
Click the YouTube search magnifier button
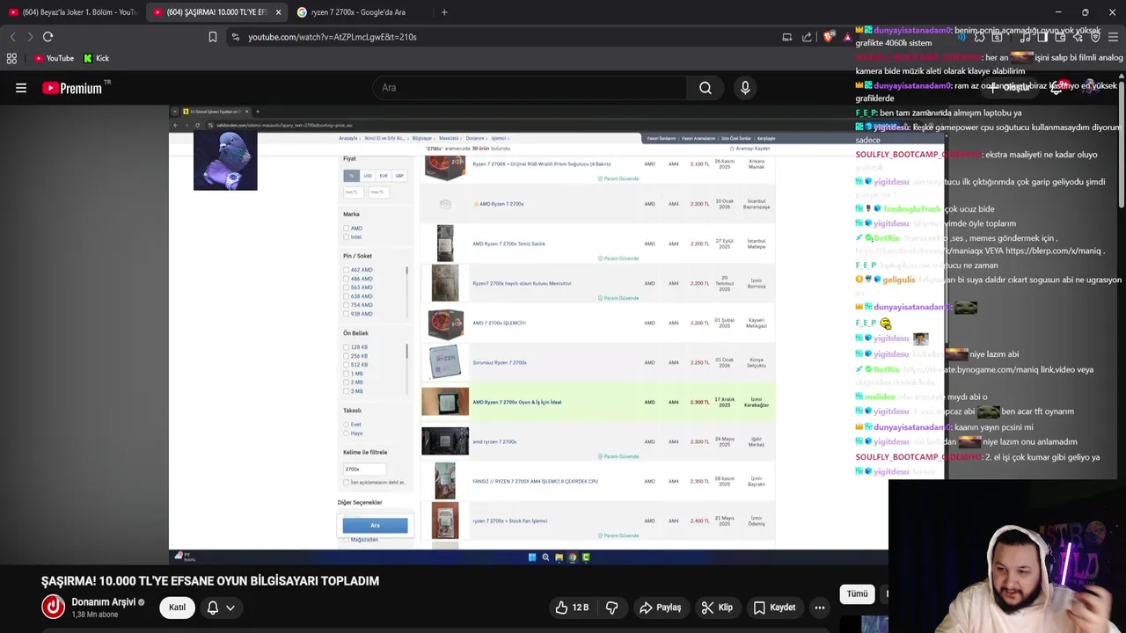coord(706,88)
